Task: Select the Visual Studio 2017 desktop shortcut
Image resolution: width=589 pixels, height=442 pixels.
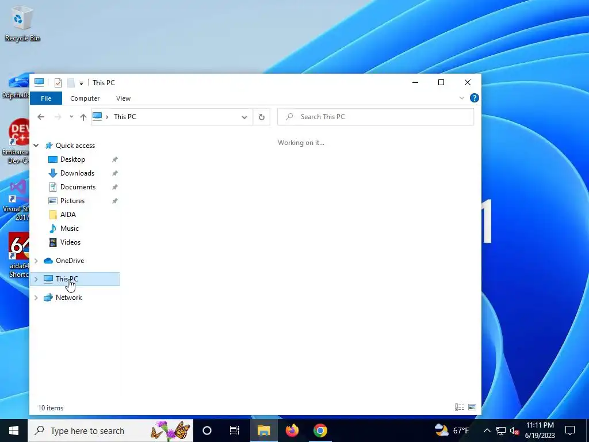Action: click(x=16, y=200)
